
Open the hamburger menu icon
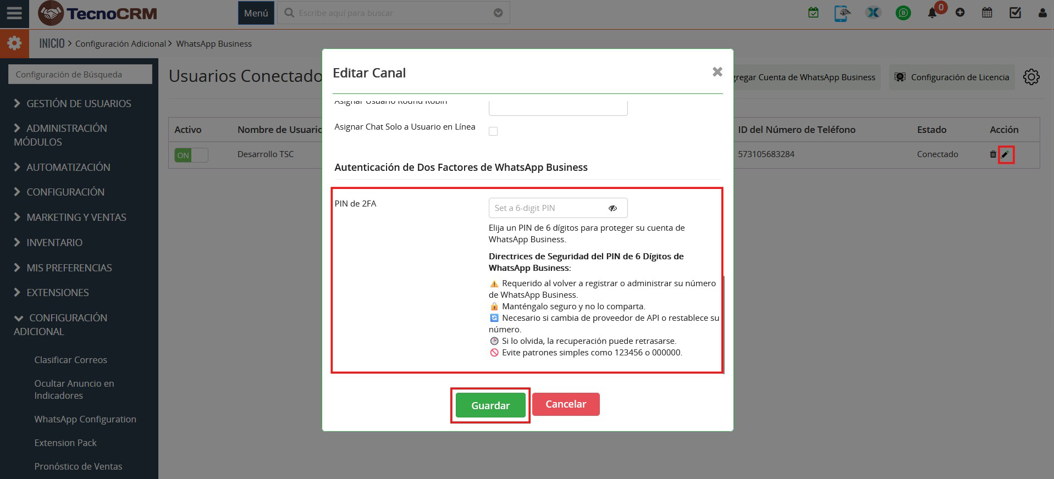click(x=14, y=13)
